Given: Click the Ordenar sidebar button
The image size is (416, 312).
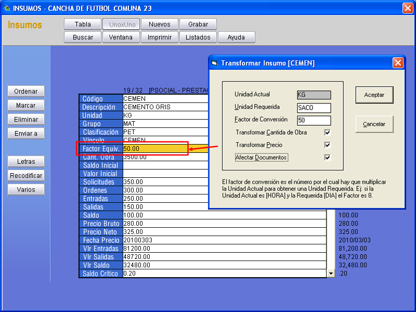Looking at the screenshot, I should coord(26,92).
